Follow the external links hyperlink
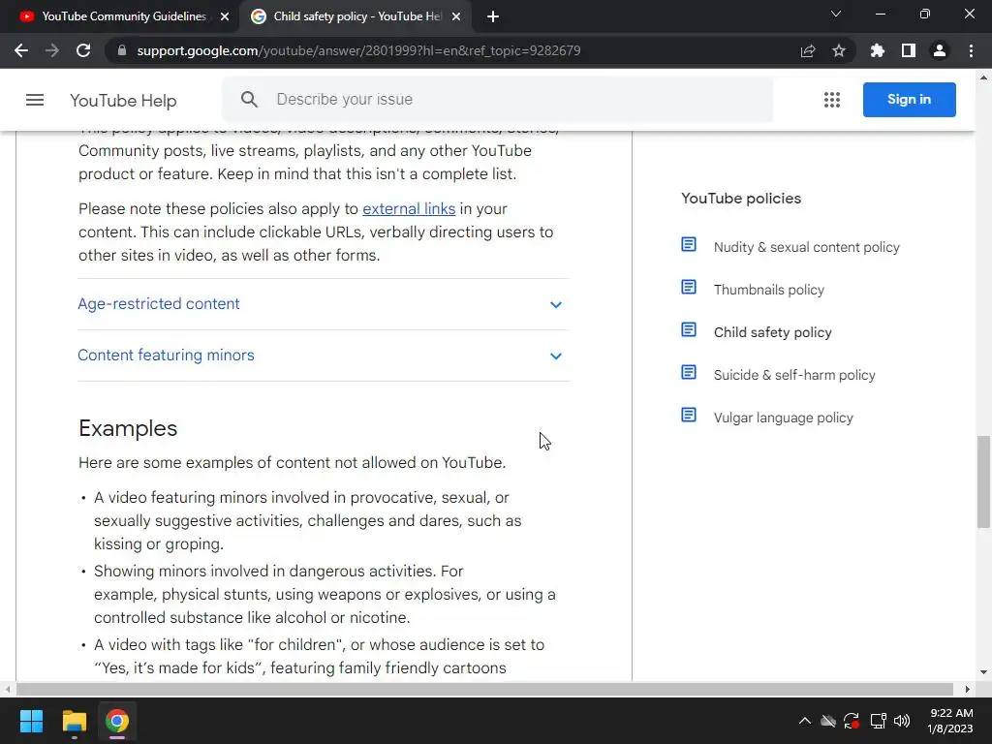The image size is (992, 744). 409,209
